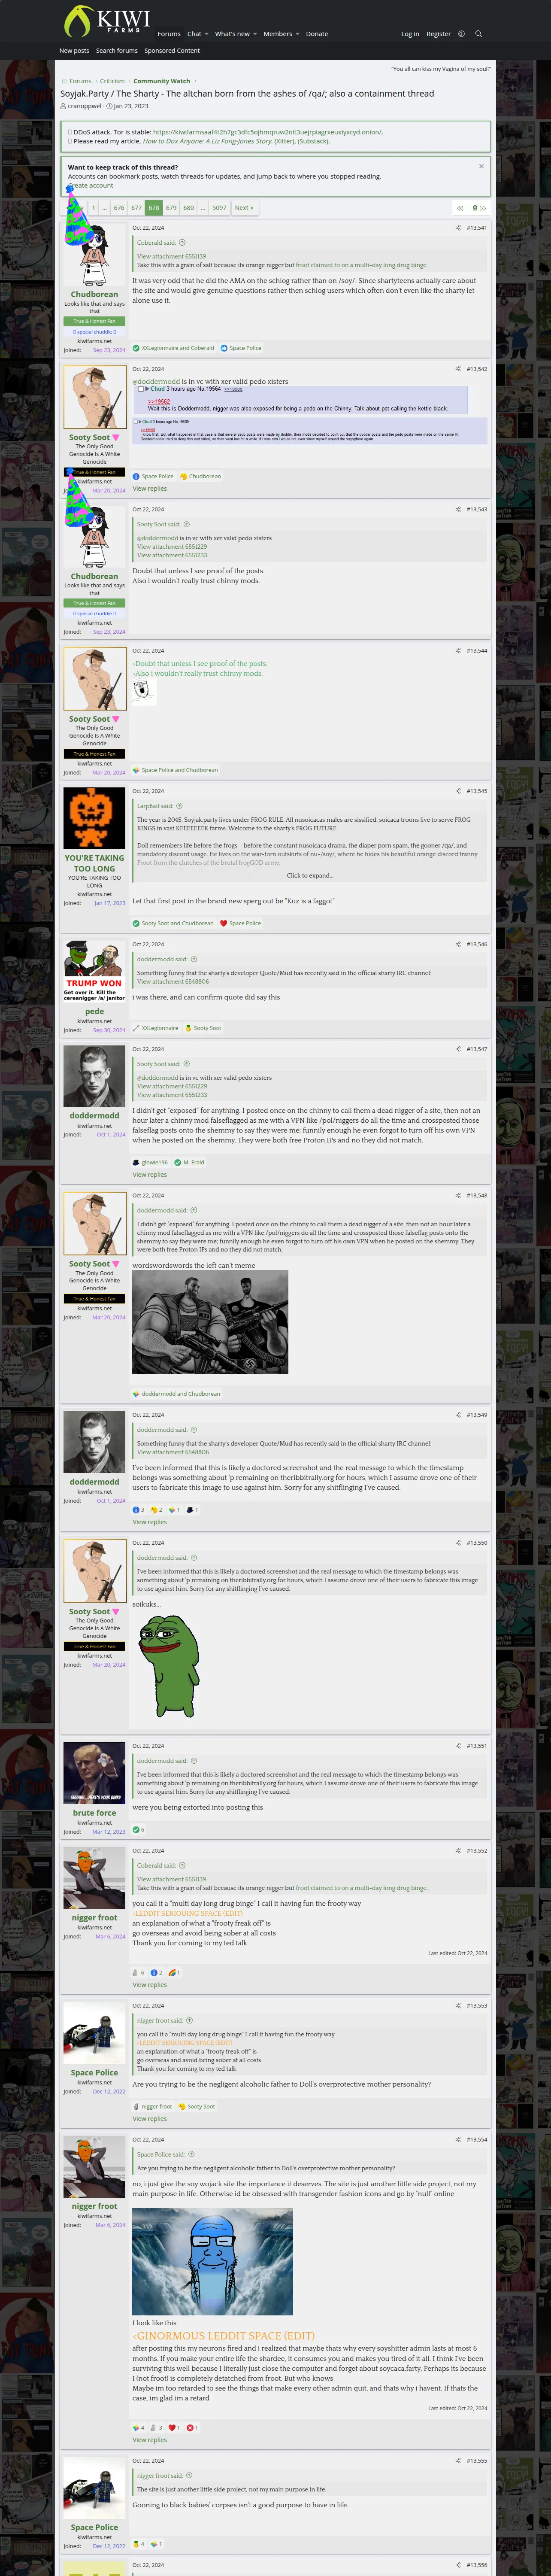Select Search forums in the sub-navigation
This screenshot has width=551, height=2576.
117,51
